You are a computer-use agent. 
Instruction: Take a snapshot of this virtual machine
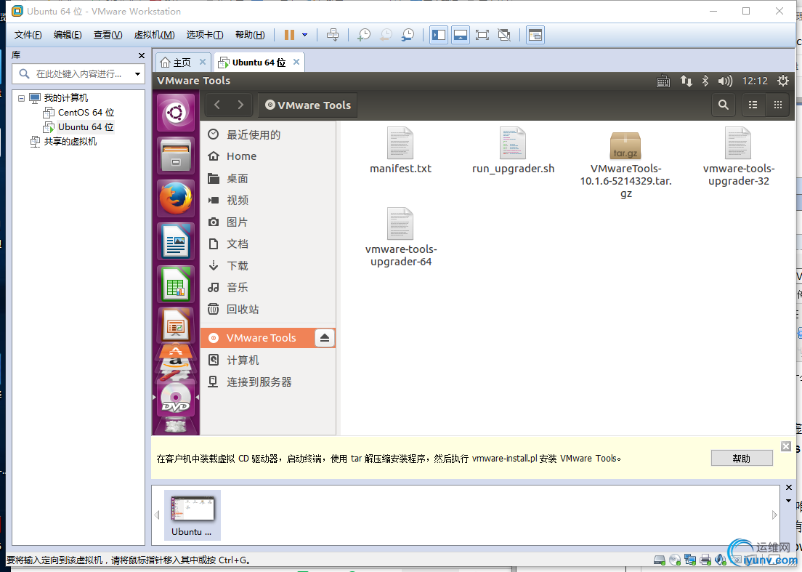pyautogui.click(x=364, y=35)
